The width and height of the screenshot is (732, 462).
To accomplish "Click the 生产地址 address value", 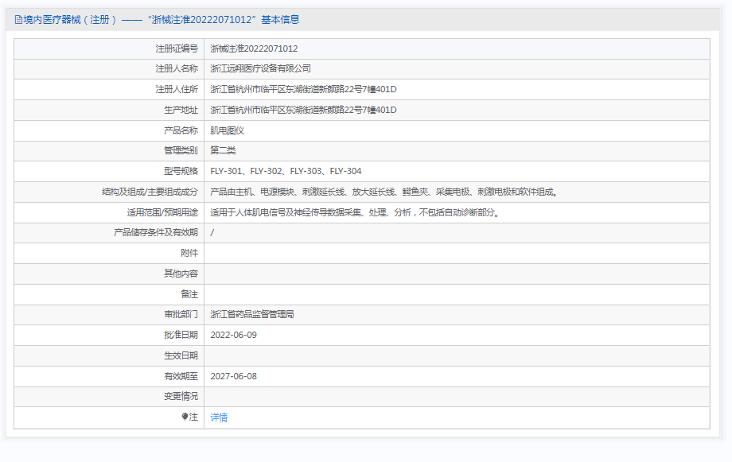I will (x=303, y=110).
